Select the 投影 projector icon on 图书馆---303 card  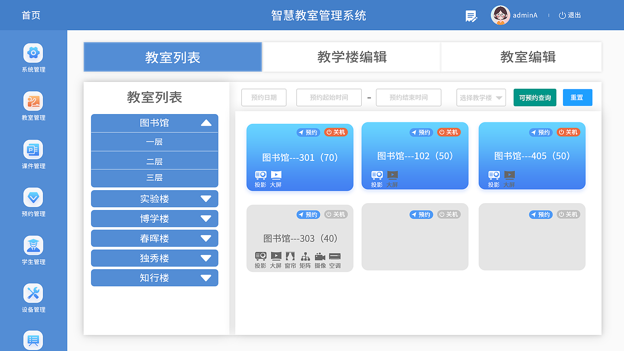click(x=260, y=256)
